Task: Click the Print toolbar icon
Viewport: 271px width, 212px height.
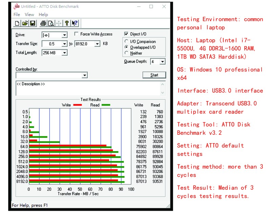Action: pos(43,23)
